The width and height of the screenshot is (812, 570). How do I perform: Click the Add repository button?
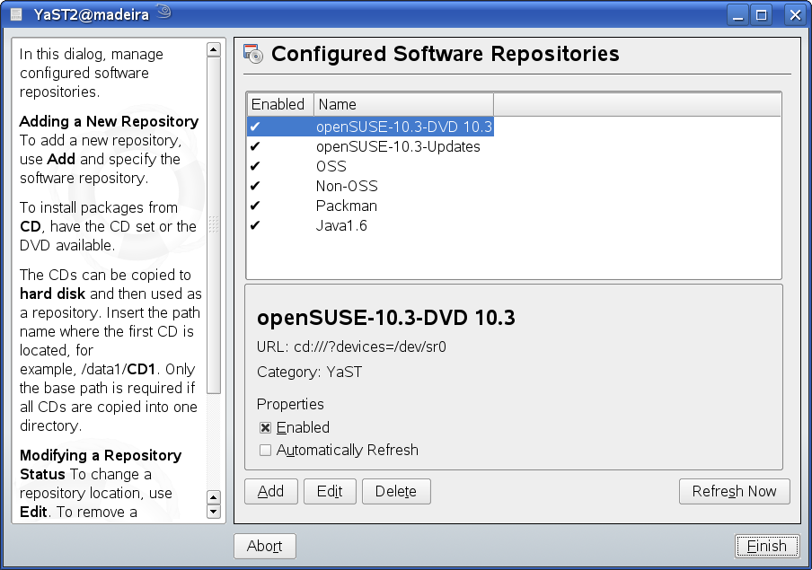tap(271, 491)
